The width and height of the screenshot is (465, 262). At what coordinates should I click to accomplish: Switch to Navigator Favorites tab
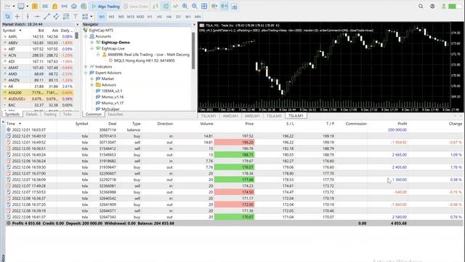click(x=115, y=114)
